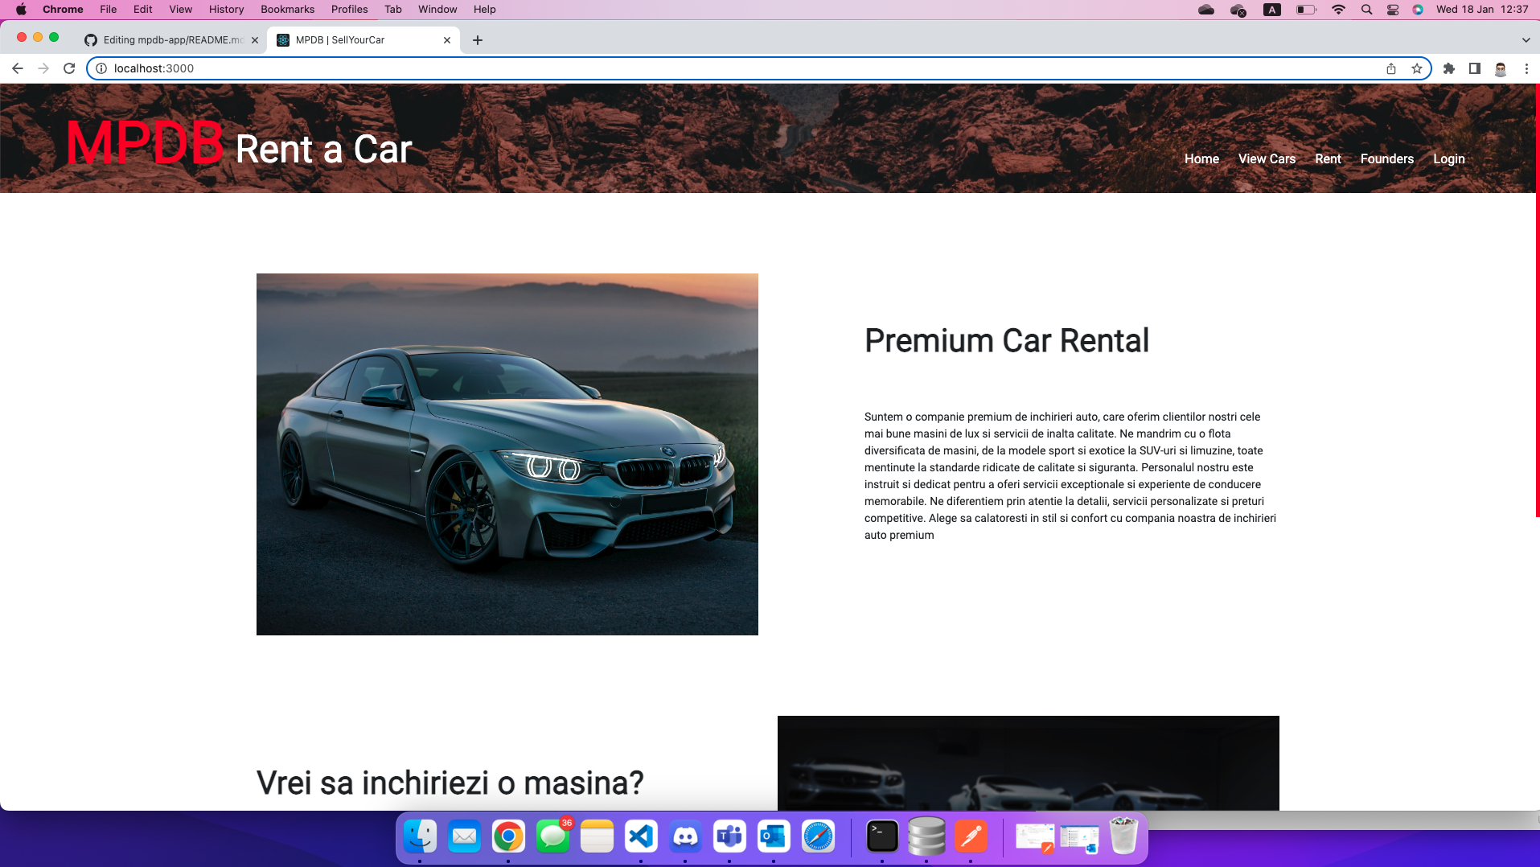
Task: Click the grey BMW car image
Action: click(x=507, y=454)
